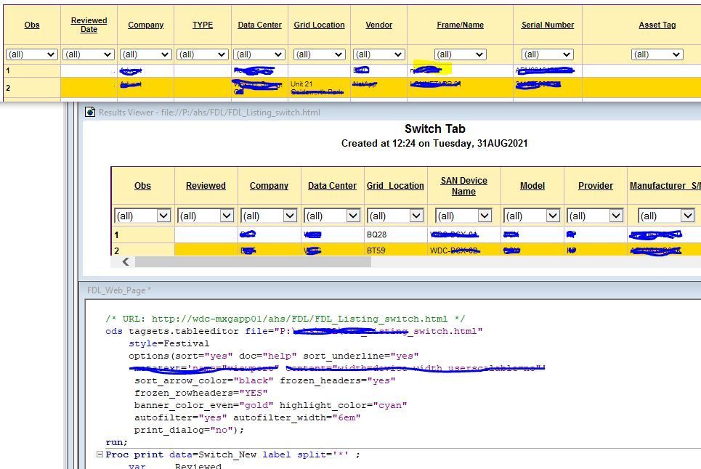Image resolution: width=701 pixels, height=469 pixels.
Task: Click the left scroll arrow under Switch table
Action: [x=125, y=262]
